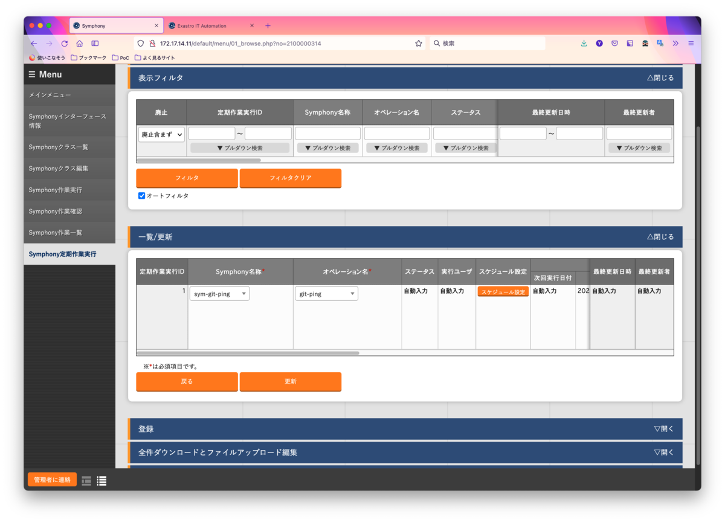The height and width of the screenshot is (522, 725).
Task: Switch to bulleted list view icon
Action: (101, 481)
